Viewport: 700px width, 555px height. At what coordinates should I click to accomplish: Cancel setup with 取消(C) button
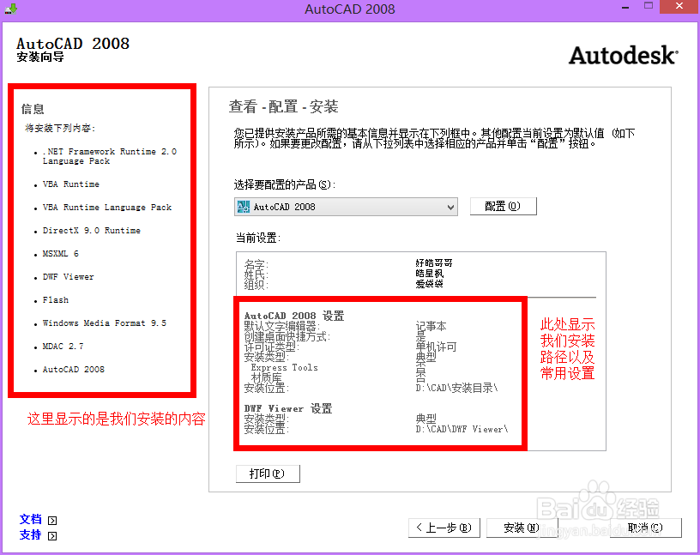coord(646,528)
